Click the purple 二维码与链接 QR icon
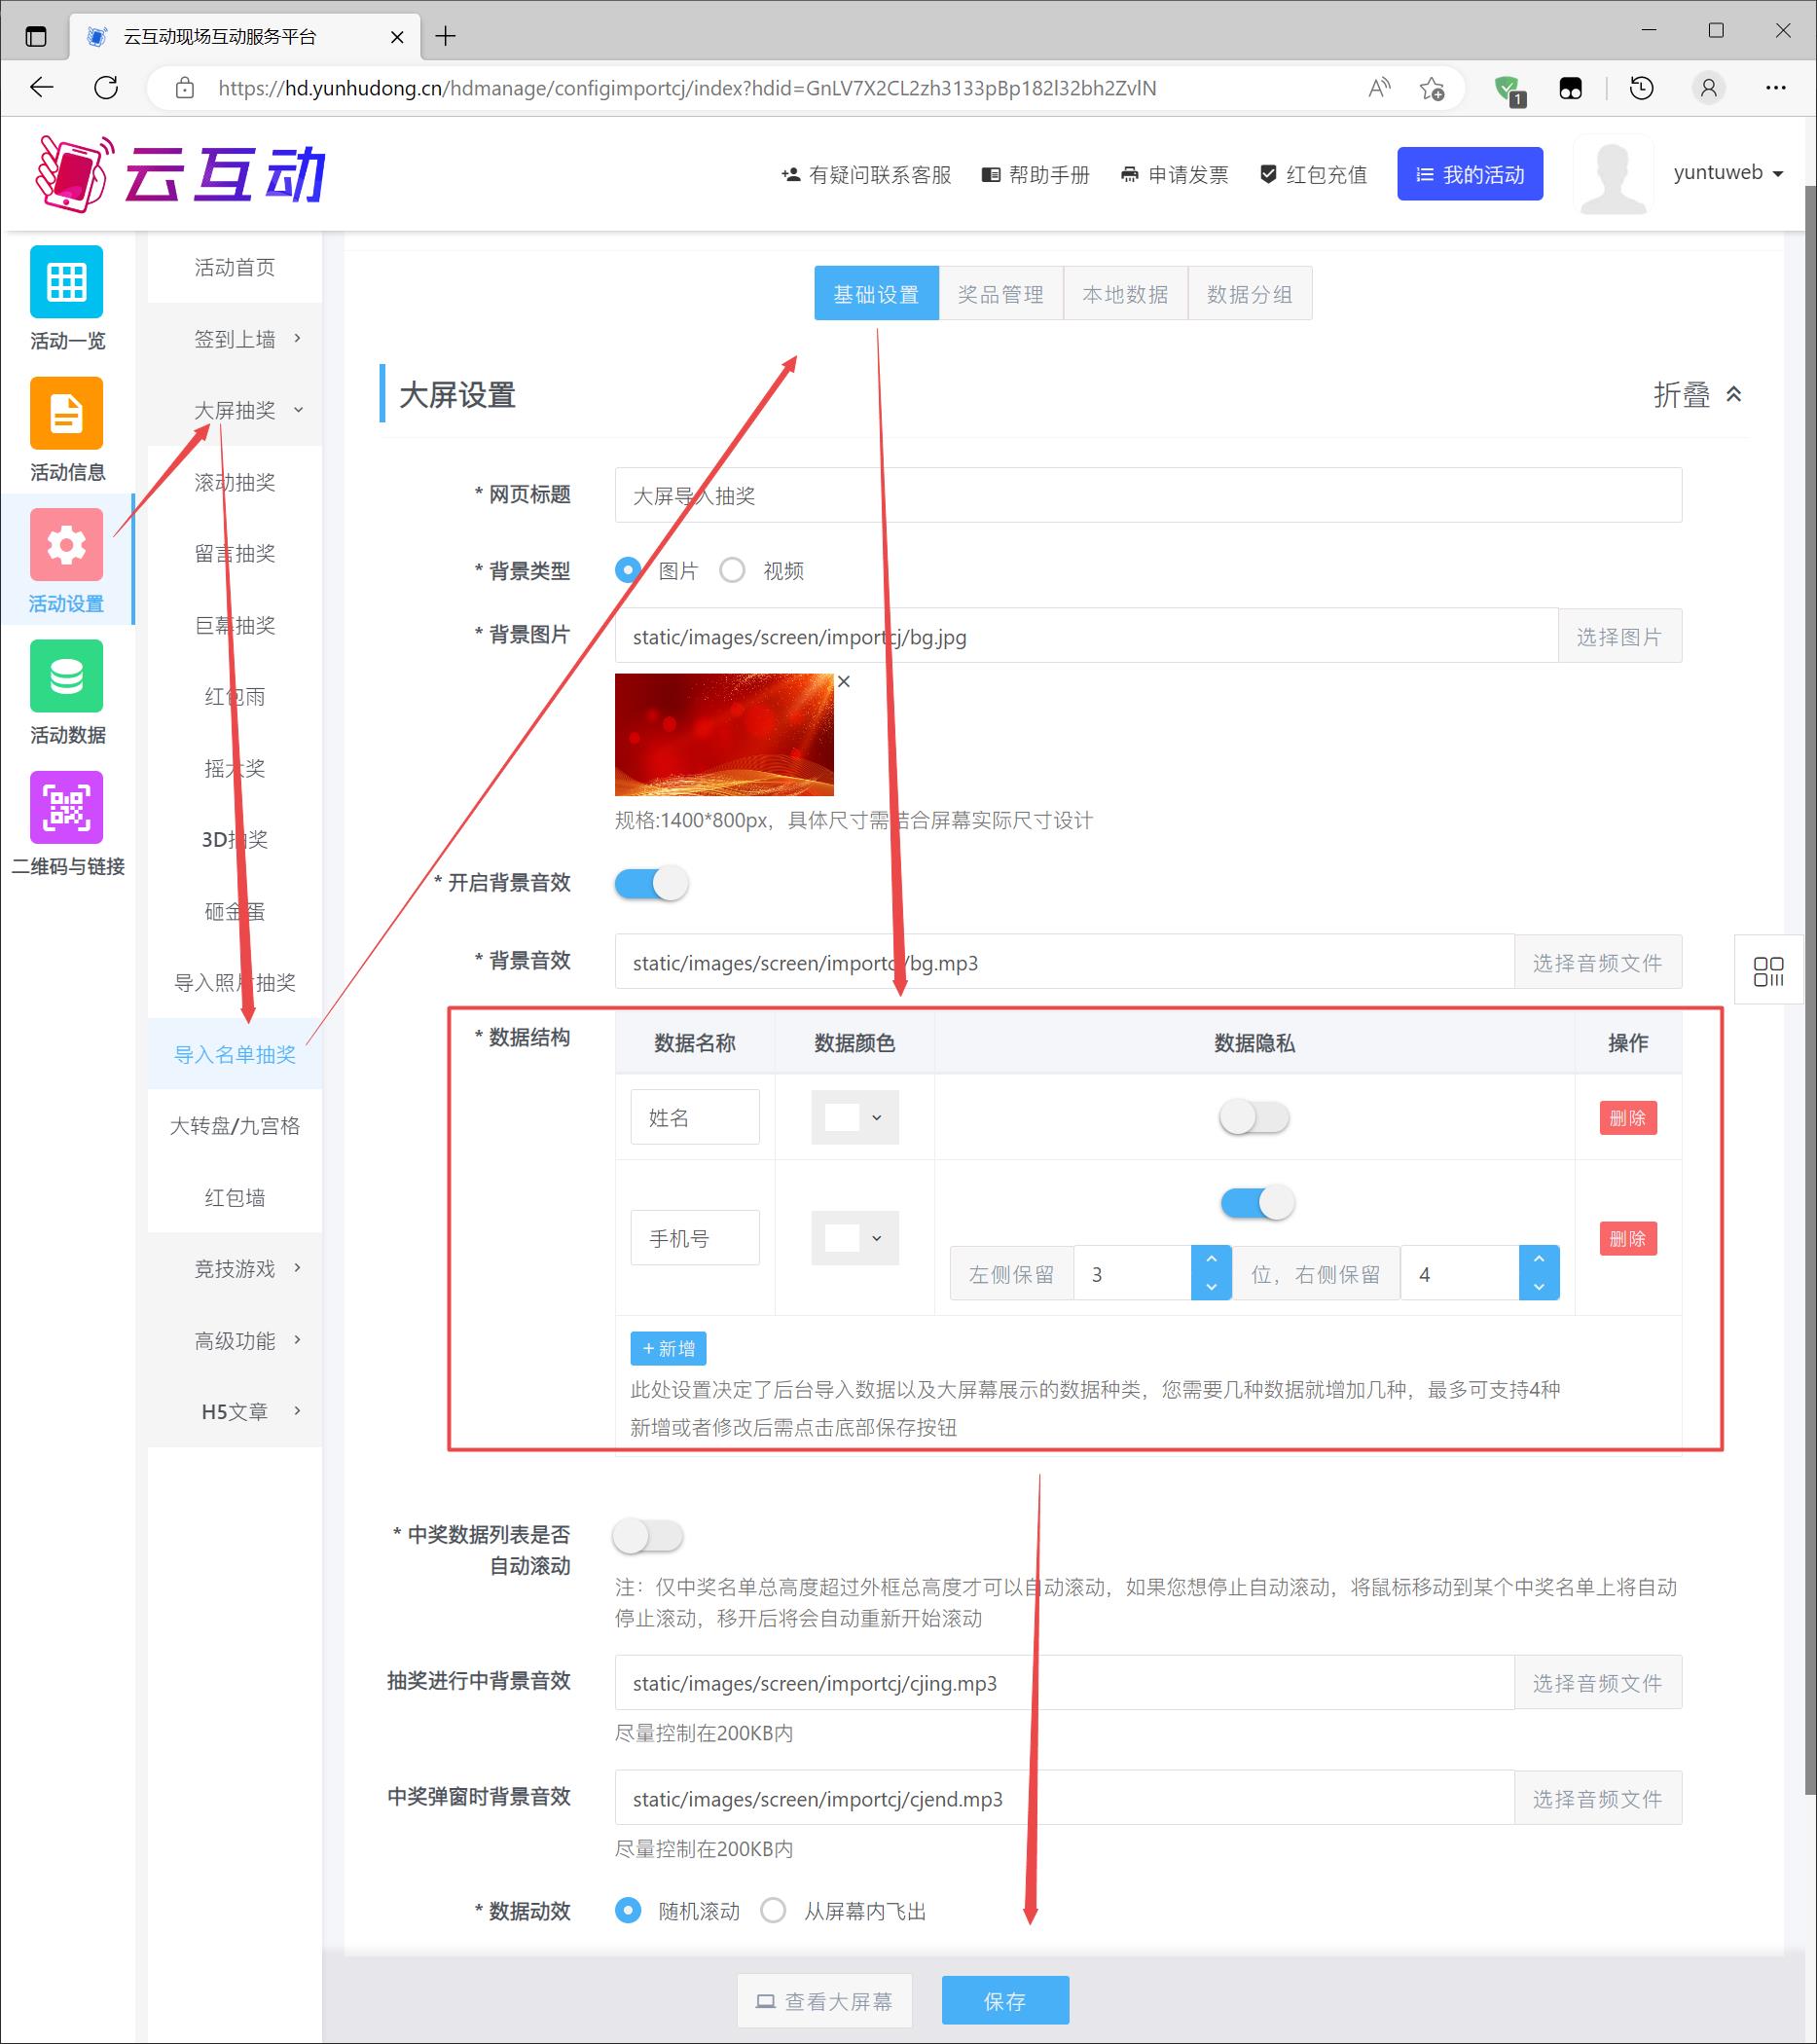 click(x=66, y=807)
